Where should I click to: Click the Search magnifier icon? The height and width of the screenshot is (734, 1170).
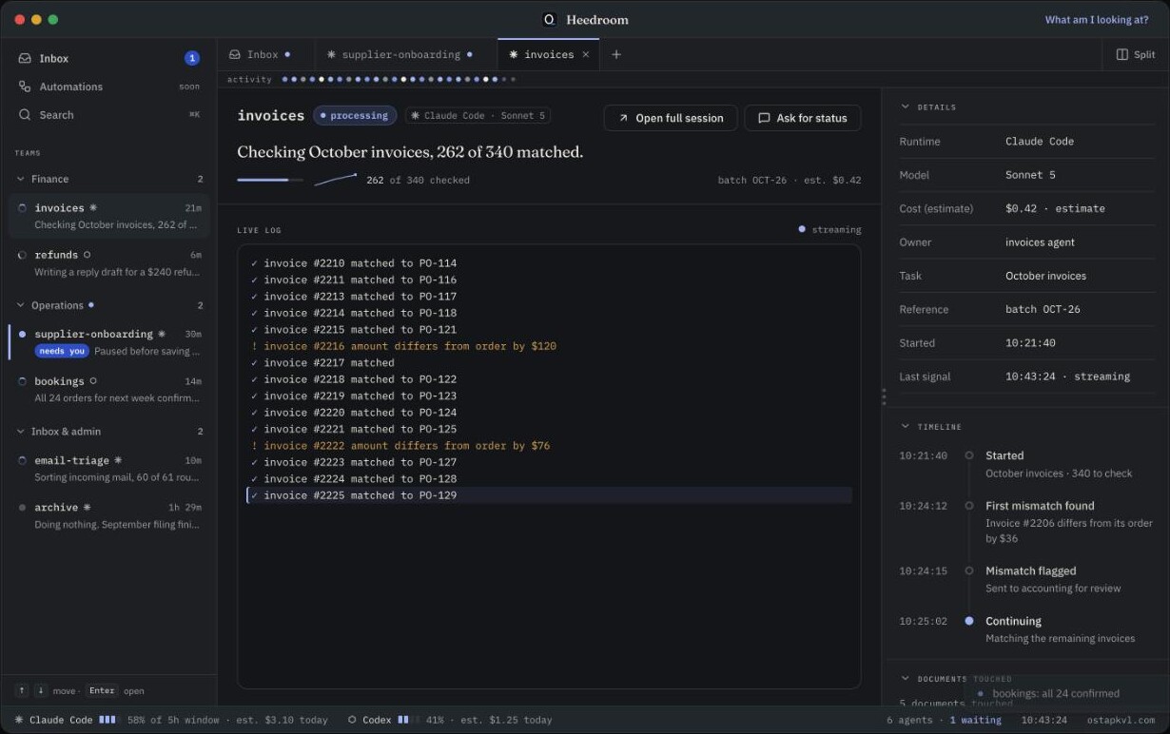25,115
